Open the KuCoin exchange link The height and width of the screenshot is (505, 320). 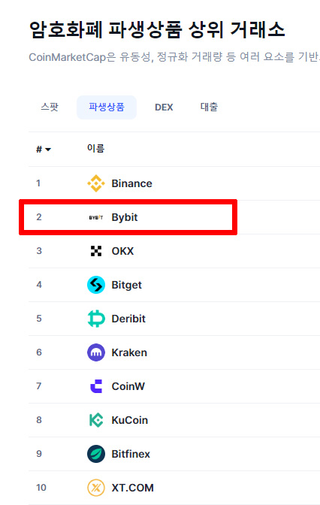pyautogui.click(x=130, y=420)
